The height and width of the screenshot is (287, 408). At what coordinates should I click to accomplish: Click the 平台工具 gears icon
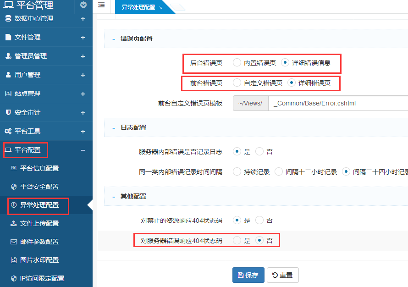point(8,131)
